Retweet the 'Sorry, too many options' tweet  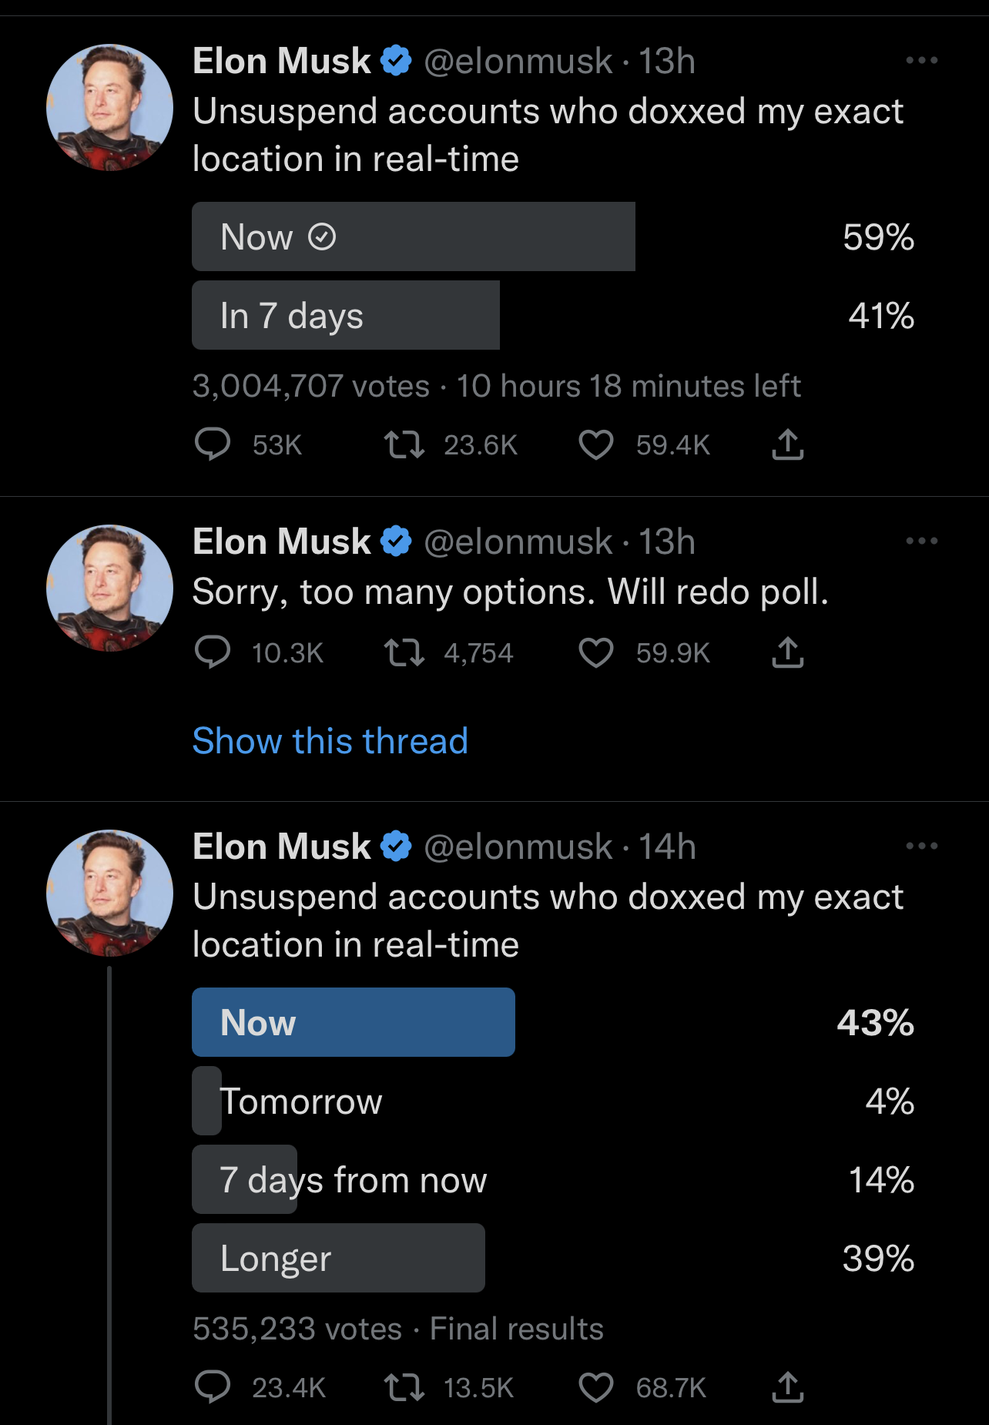tap(404, 652)
